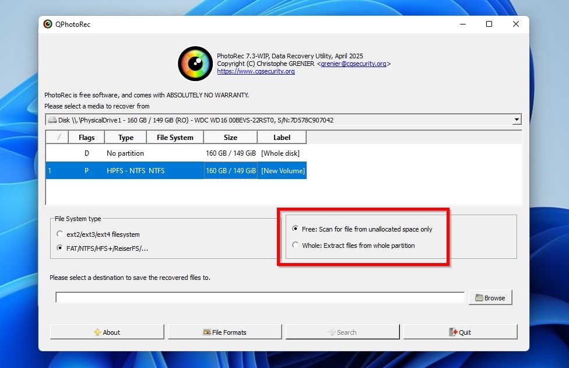The height and width of the screenshot is (368, 569).
Task: Open the File Formats settings
Action: [224, 331]
